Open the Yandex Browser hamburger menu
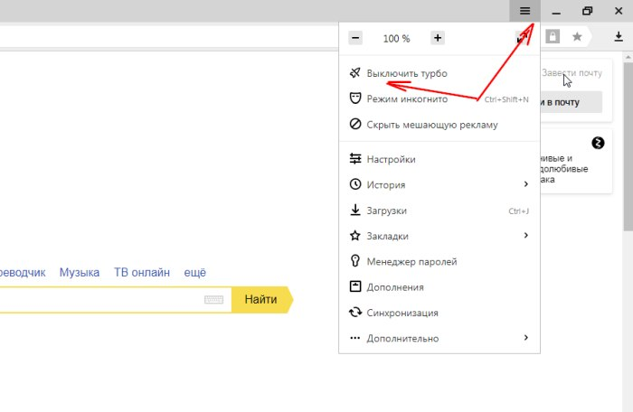 point(524,11)
